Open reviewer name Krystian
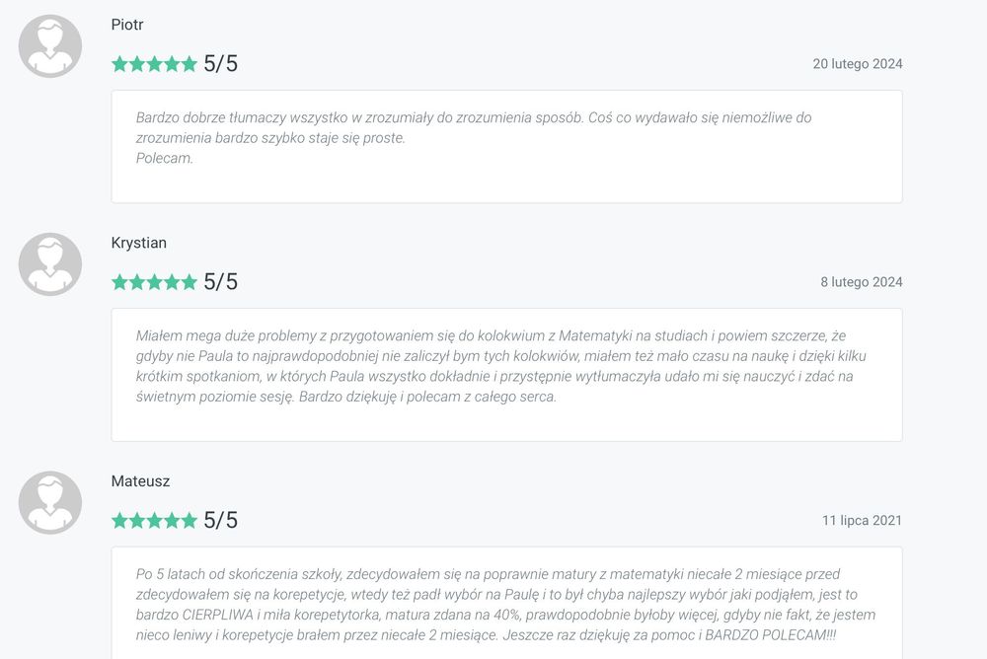 [x=139, y=243]
